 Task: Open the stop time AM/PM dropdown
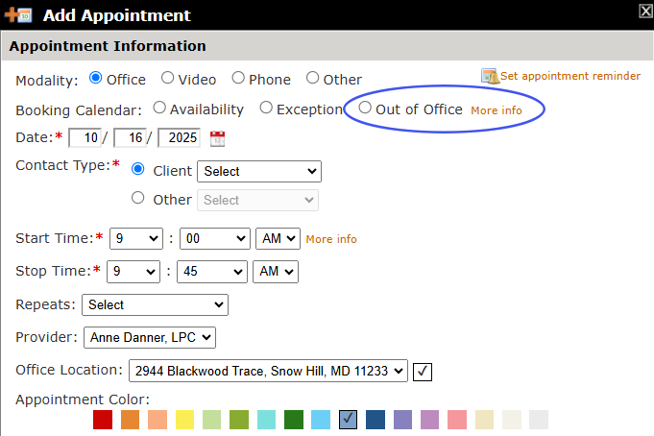pyautogui.click(x=276, y=272)
